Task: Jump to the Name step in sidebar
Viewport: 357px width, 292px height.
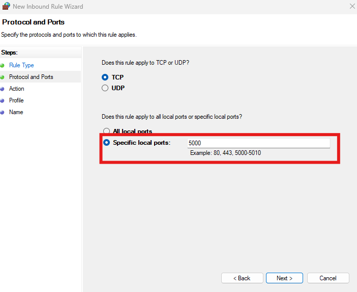Action: pyautogui.click(x=16, y=112)
